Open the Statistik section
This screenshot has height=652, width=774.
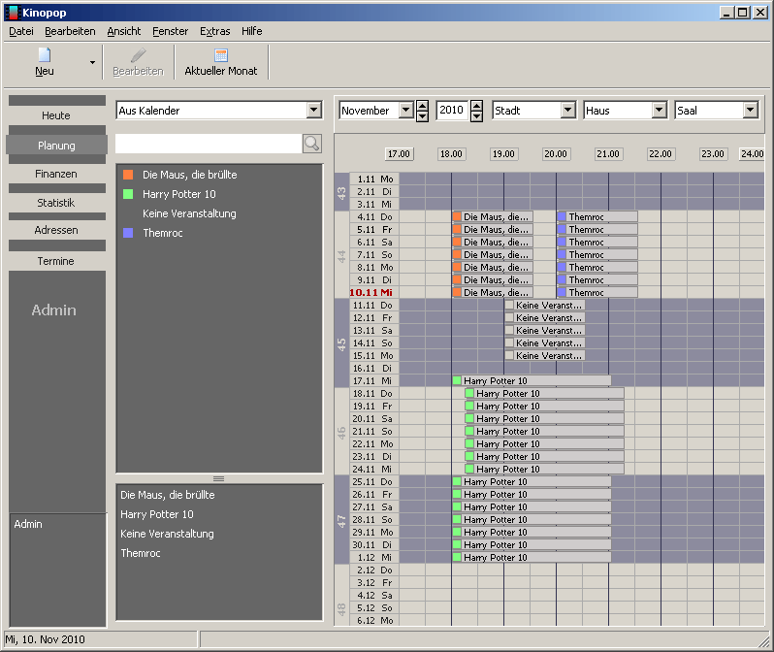tap(56, 203)
